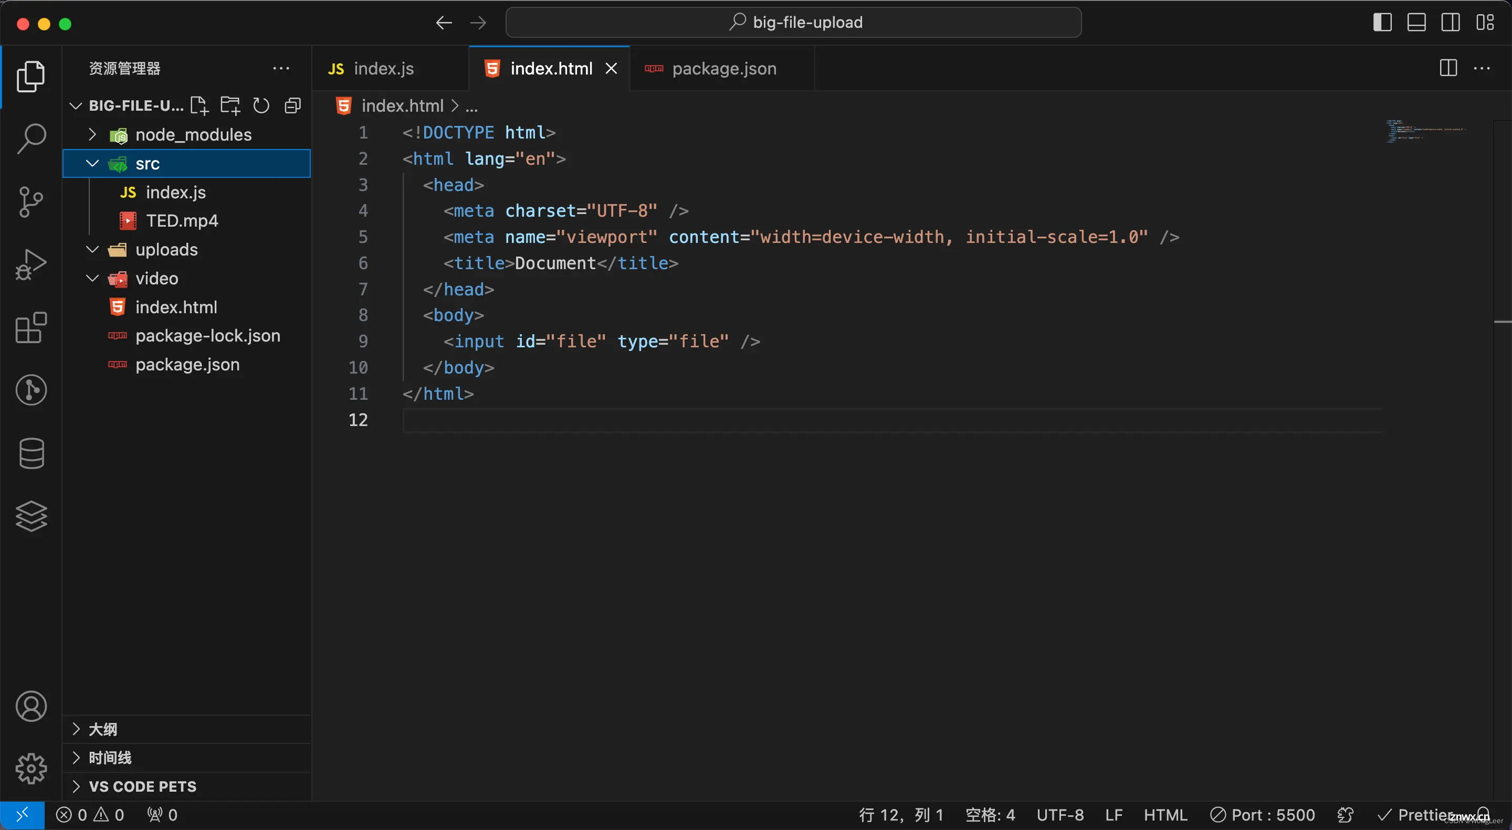Click the Copilot-style status icon beside Port 5500
Viewport: 1512px width, 830px height.
1346,815
